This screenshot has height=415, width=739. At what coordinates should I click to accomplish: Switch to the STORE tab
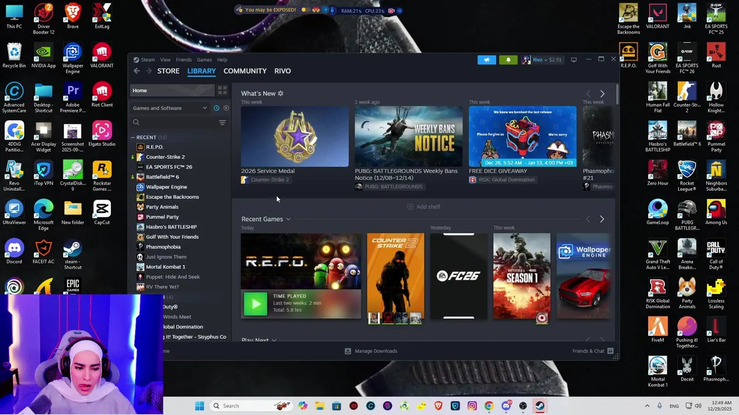(169, 71)
